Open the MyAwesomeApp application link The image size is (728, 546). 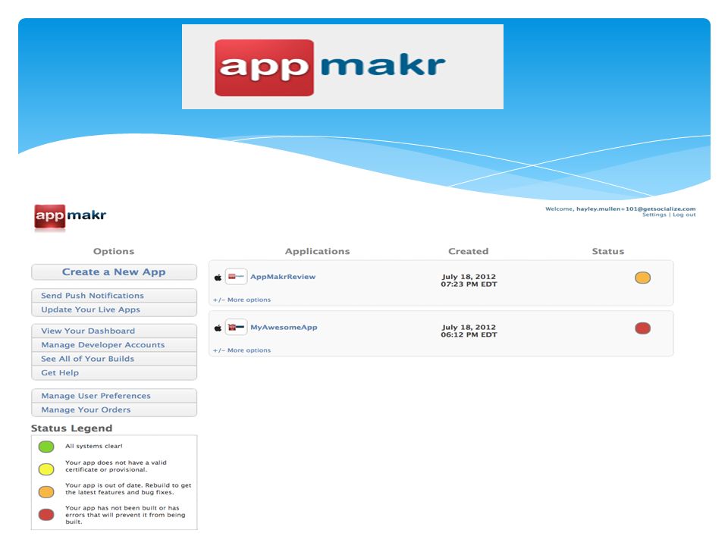[x=284, y=328]
